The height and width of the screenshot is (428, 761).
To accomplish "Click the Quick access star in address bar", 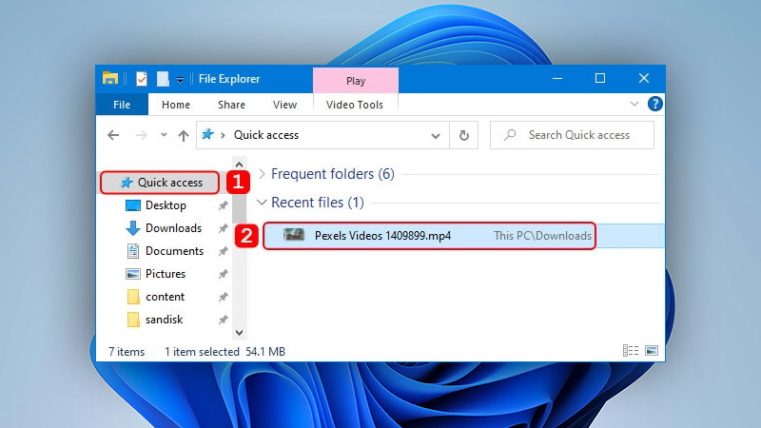I will point(207,134).
